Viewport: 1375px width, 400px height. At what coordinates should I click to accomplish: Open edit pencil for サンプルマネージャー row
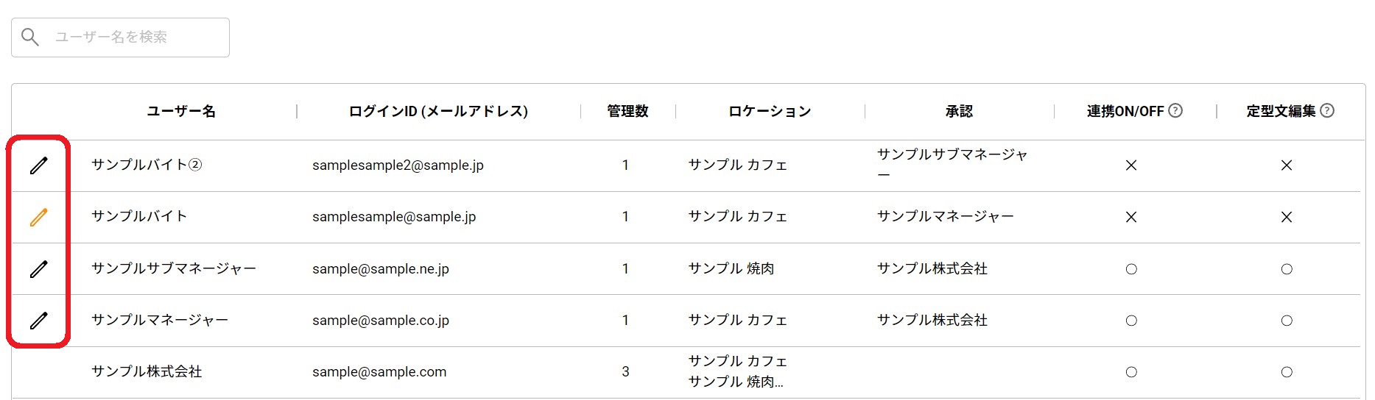click(39, 321)
